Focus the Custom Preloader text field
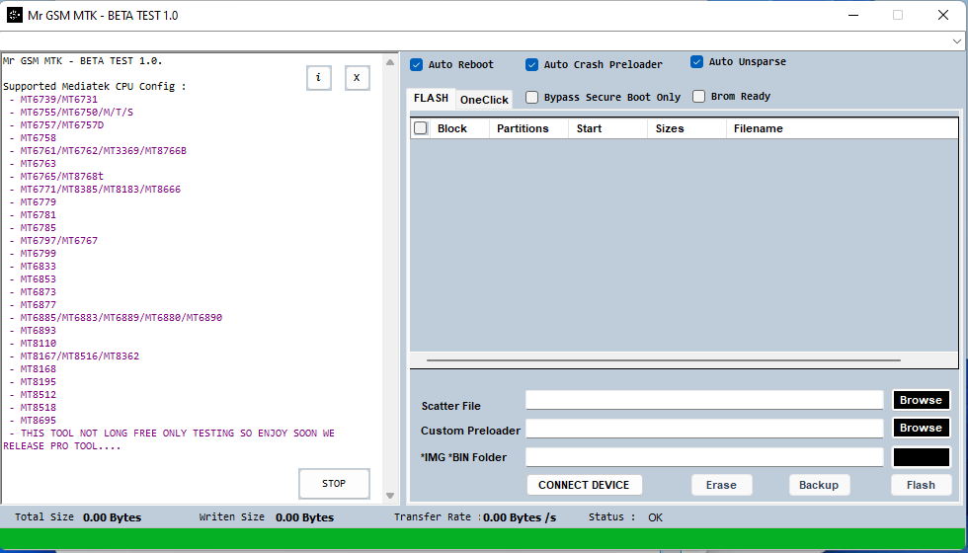Screen dimensions: 968x553 coord(704,429)
